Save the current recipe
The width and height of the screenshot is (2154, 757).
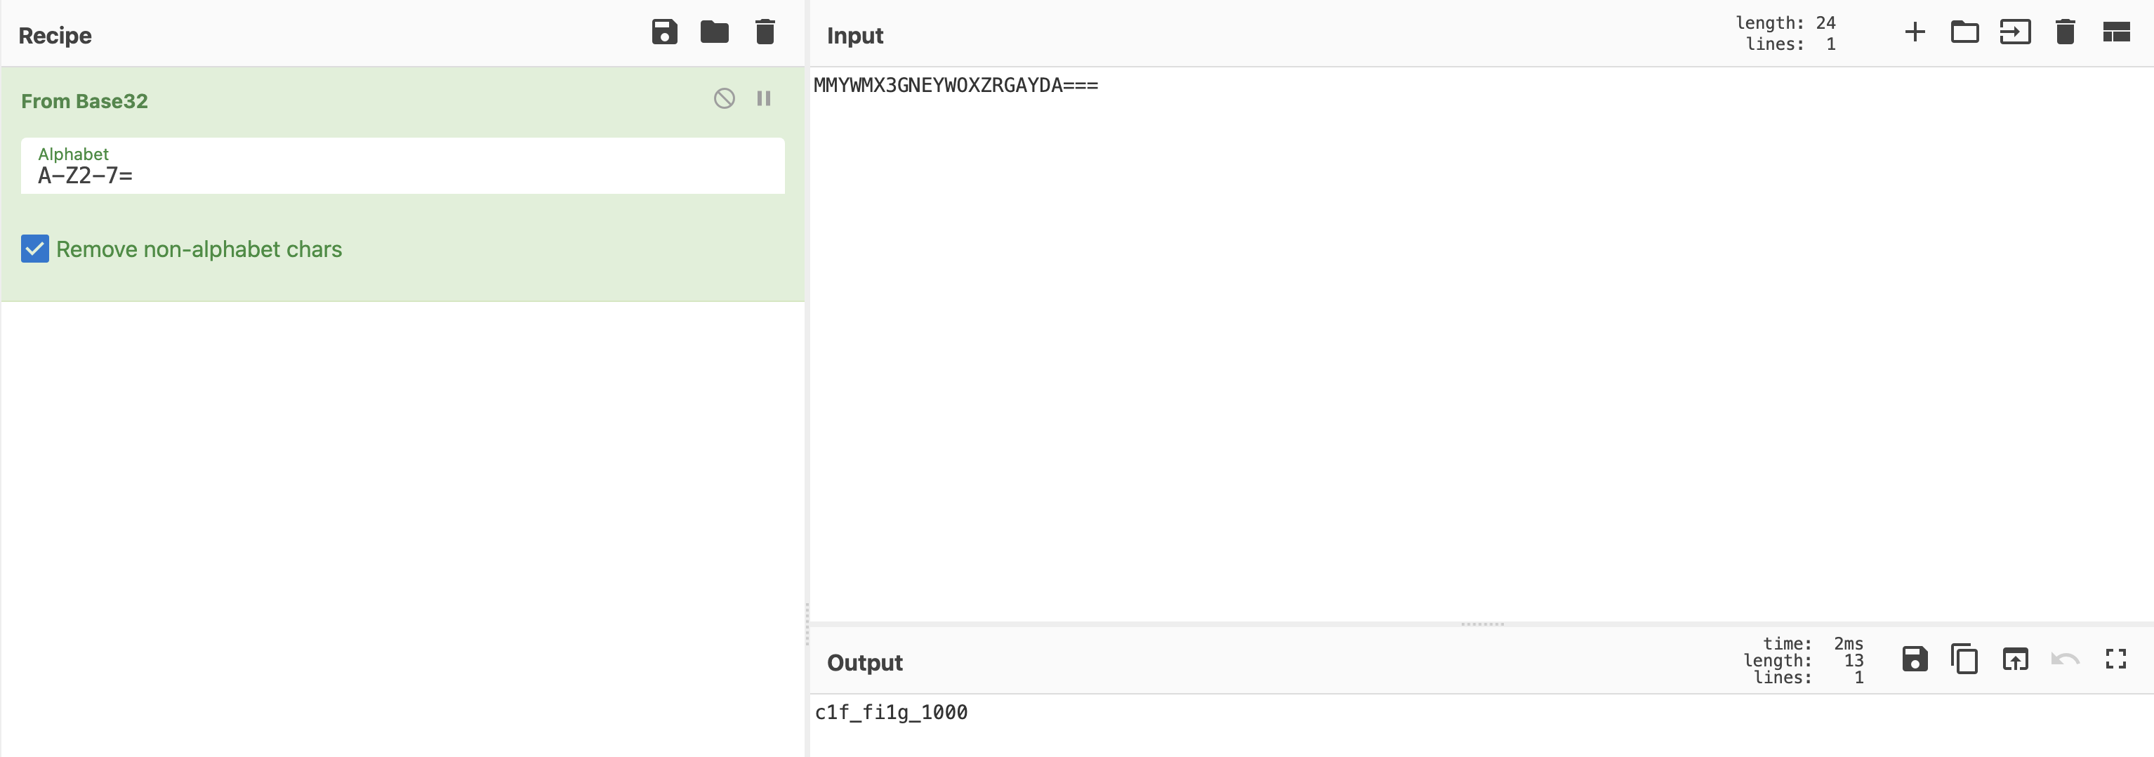click(x=664, y=32)
